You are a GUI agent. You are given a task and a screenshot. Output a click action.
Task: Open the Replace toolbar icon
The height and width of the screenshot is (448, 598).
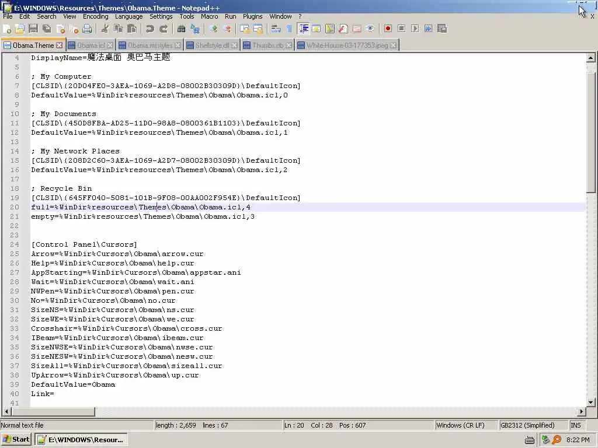click(x=195, y=29)
